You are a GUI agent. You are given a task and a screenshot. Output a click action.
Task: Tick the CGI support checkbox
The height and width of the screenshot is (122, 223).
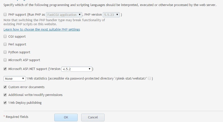click(x=5, y=37)
